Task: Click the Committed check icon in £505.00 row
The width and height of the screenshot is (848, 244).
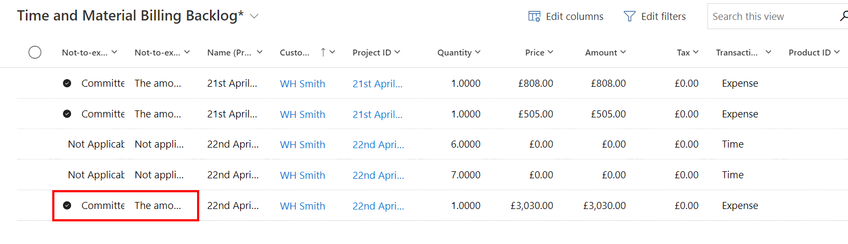Action: 67,114
